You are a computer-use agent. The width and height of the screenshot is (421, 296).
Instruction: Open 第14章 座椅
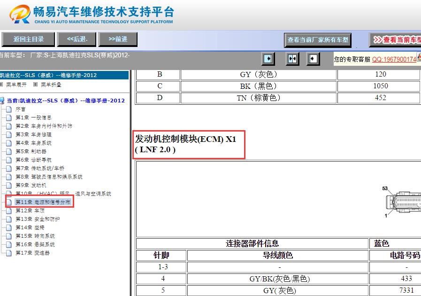click(x=30, y=227)
